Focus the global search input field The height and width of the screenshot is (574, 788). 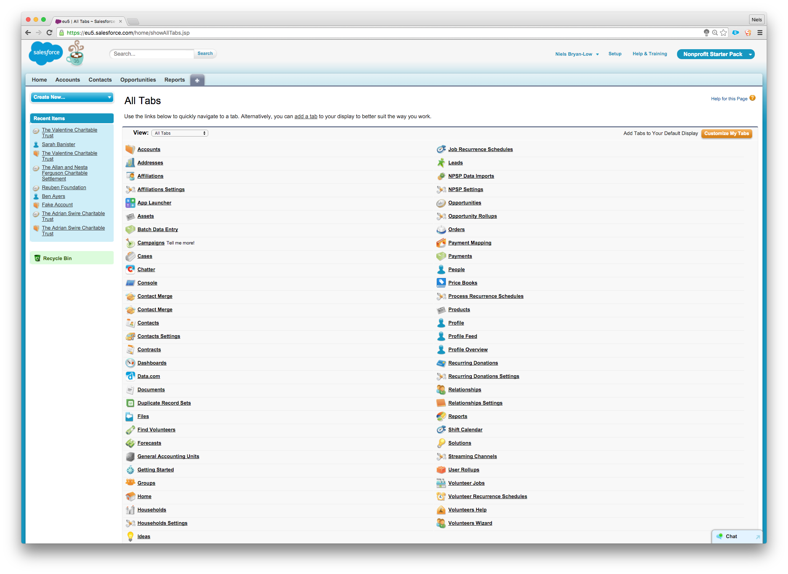point(152,54)
